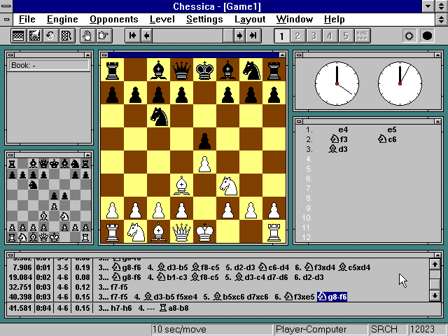Viewport: 448px width, 336px height.
Task: Click the new board toolbar icon
Action: point(19,36)
